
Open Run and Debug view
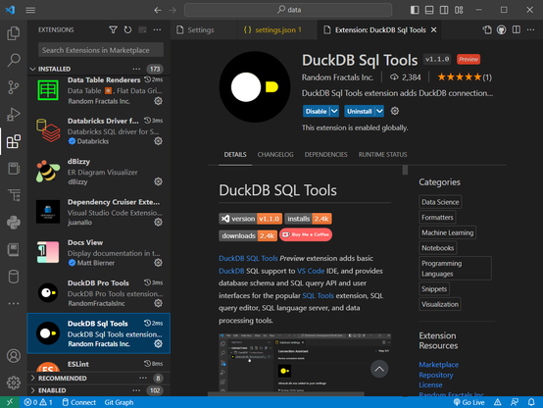click(14, 114)
